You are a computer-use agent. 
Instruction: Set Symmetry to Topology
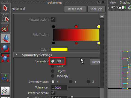pos(60,76)
